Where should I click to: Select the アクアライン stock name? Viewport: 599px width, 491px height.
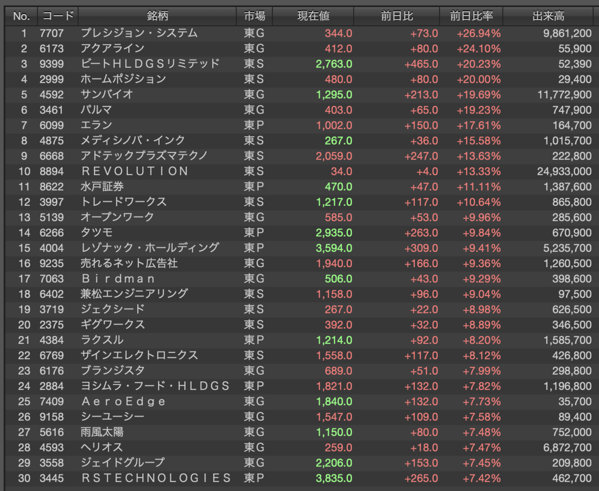point(113,48)
